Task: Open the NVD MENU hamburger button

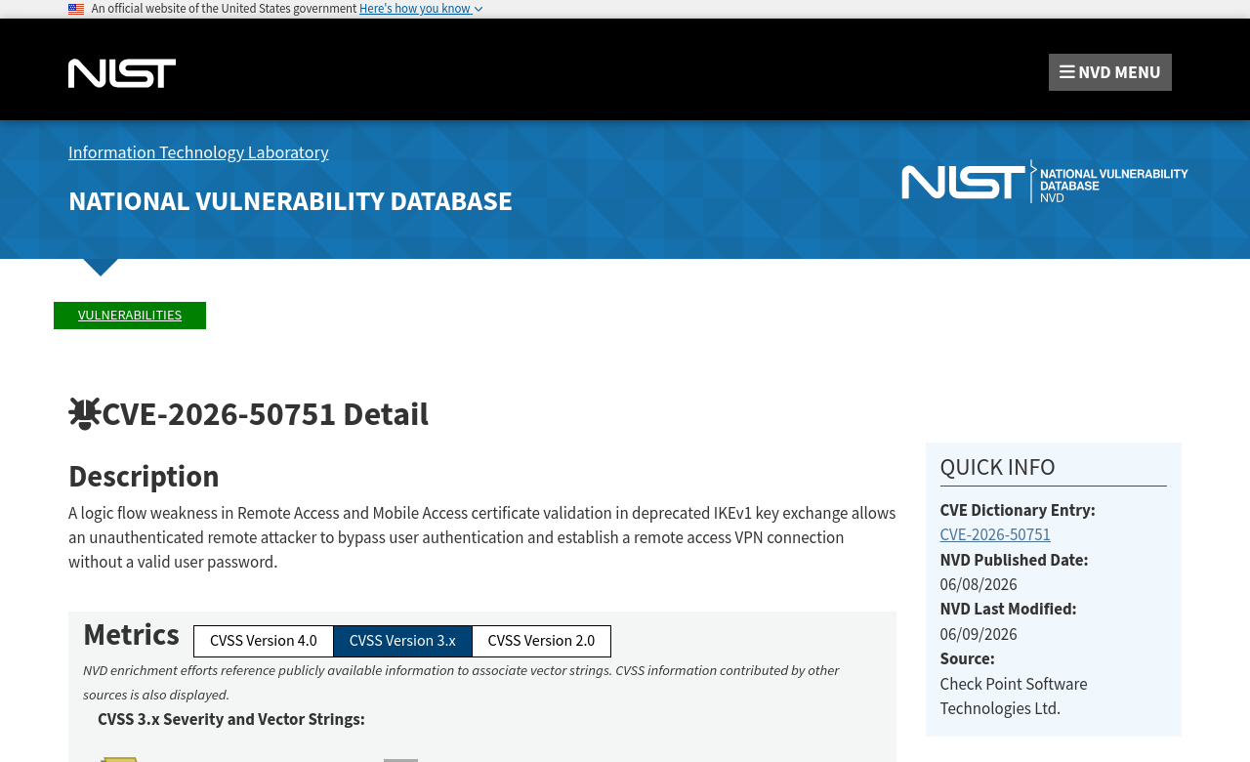Action: click(1110, 72)
